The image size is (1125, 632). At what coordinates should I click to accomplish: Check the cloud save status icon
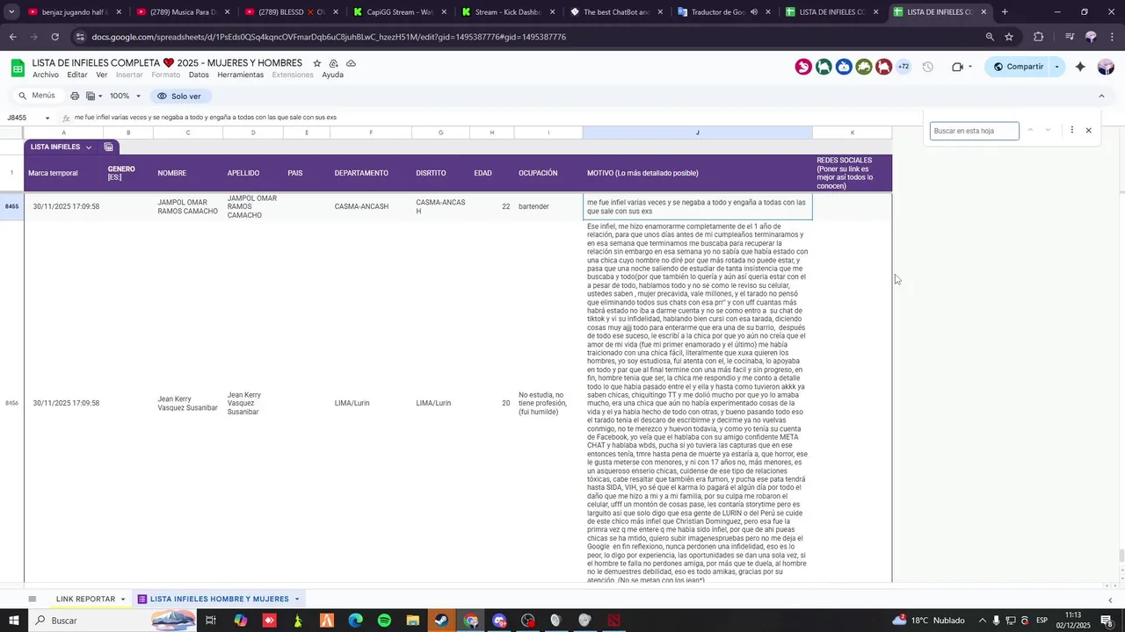coord(351,63)
